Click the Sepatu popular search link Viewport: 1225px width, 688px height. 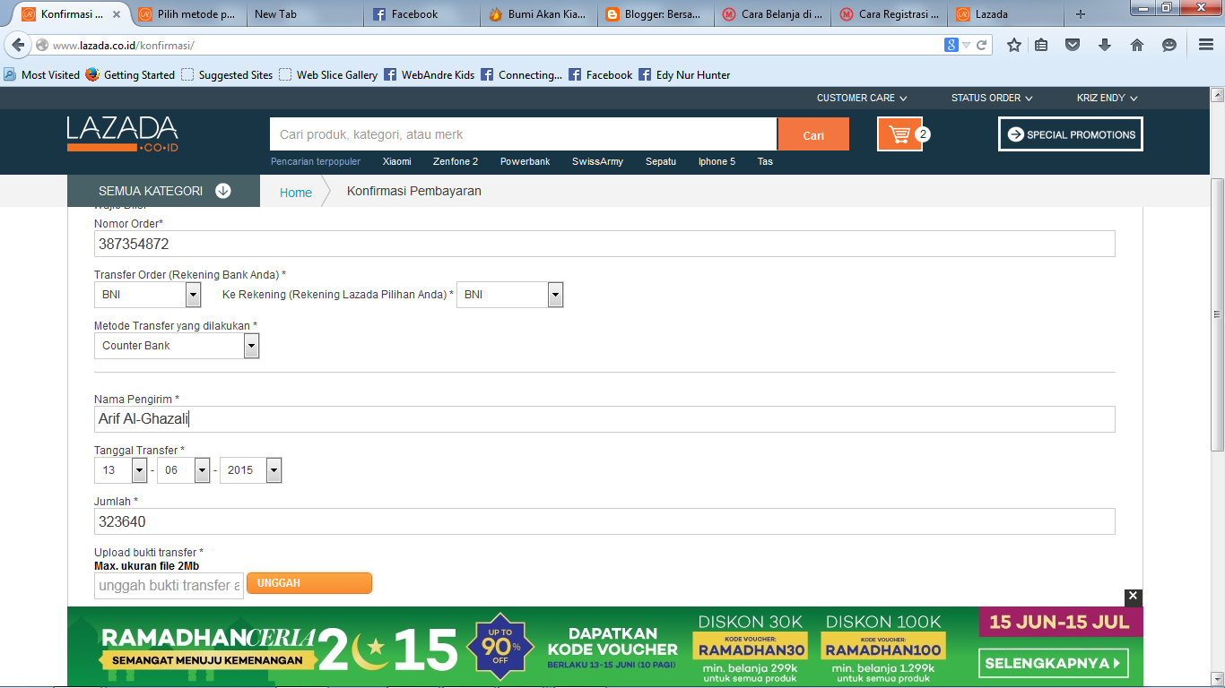click(661, 161)
